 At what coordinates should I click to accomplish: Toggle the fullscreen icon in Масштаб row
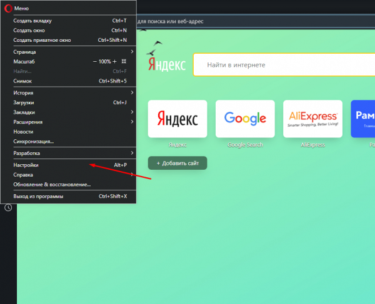124,61
